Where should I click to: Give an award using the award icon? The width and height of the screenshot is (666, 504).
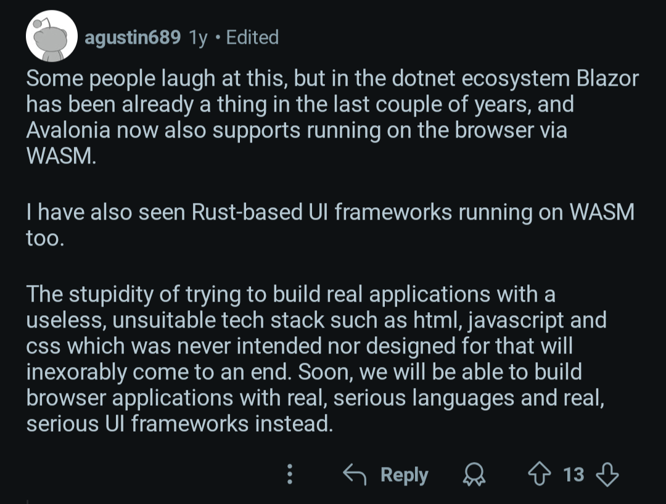pyautogui.click(x=474, y=474)
